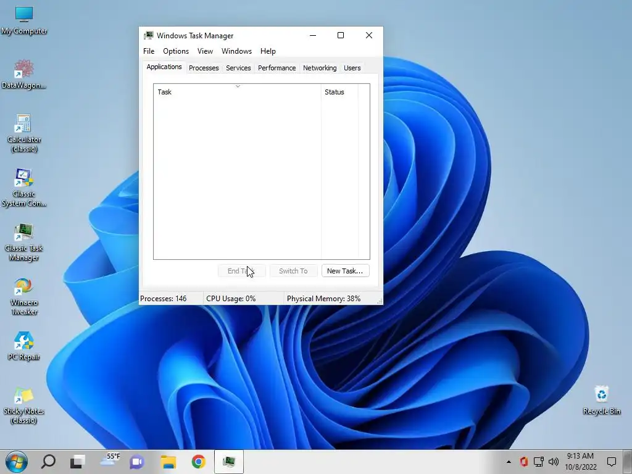Viewport: 632px width, 474px height.
Task: Click the clock showing 9:13 AM
Action: 580,462
